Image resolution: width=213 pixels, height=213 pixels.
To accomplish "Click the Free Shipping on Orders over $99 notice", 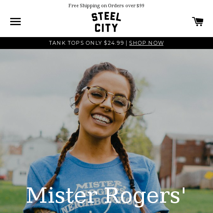I will coord(106,6).
